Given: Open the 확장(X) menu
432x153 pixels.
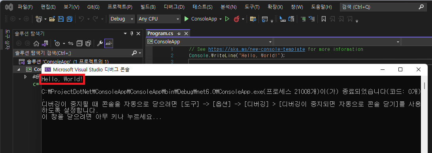Looking at the screenshot, I should 275,7.
